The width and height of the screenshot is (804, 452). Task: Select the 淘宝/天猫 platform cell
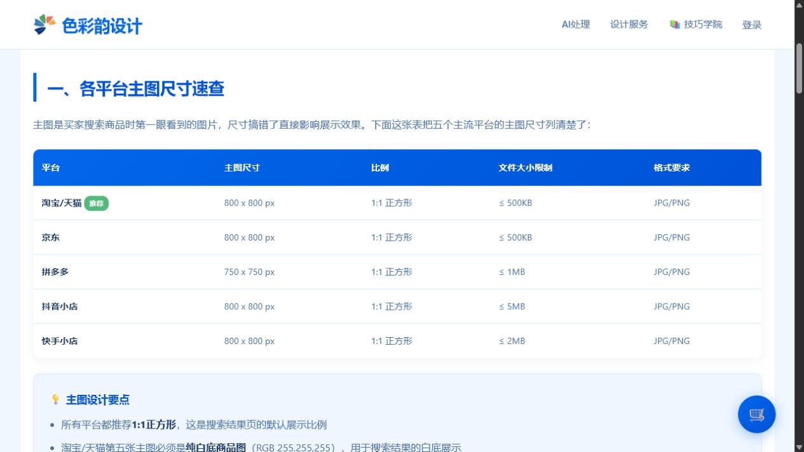[x=62, y=203]
